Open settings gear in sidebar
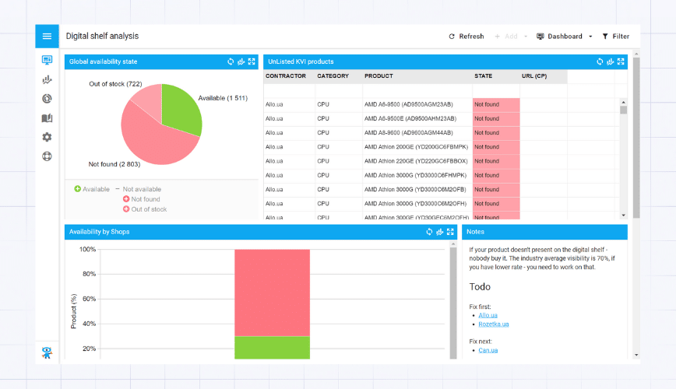Image resolution: width=676 pixels, height=389 pixels. click(47, 137)
